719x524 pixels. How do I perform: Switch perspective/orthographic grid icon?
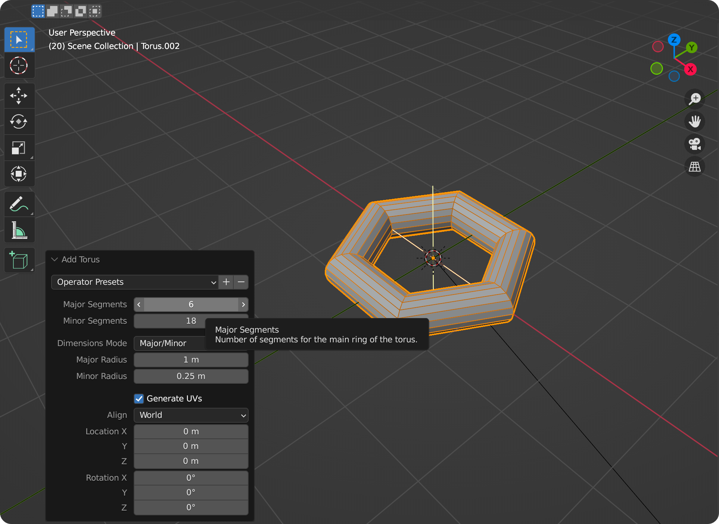click(695, 167)
